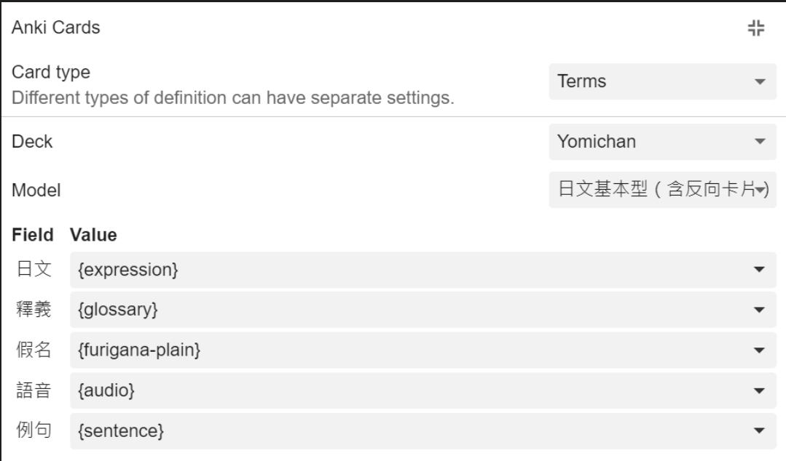
Task: Click the Value column header
Action: pos(93,235)
